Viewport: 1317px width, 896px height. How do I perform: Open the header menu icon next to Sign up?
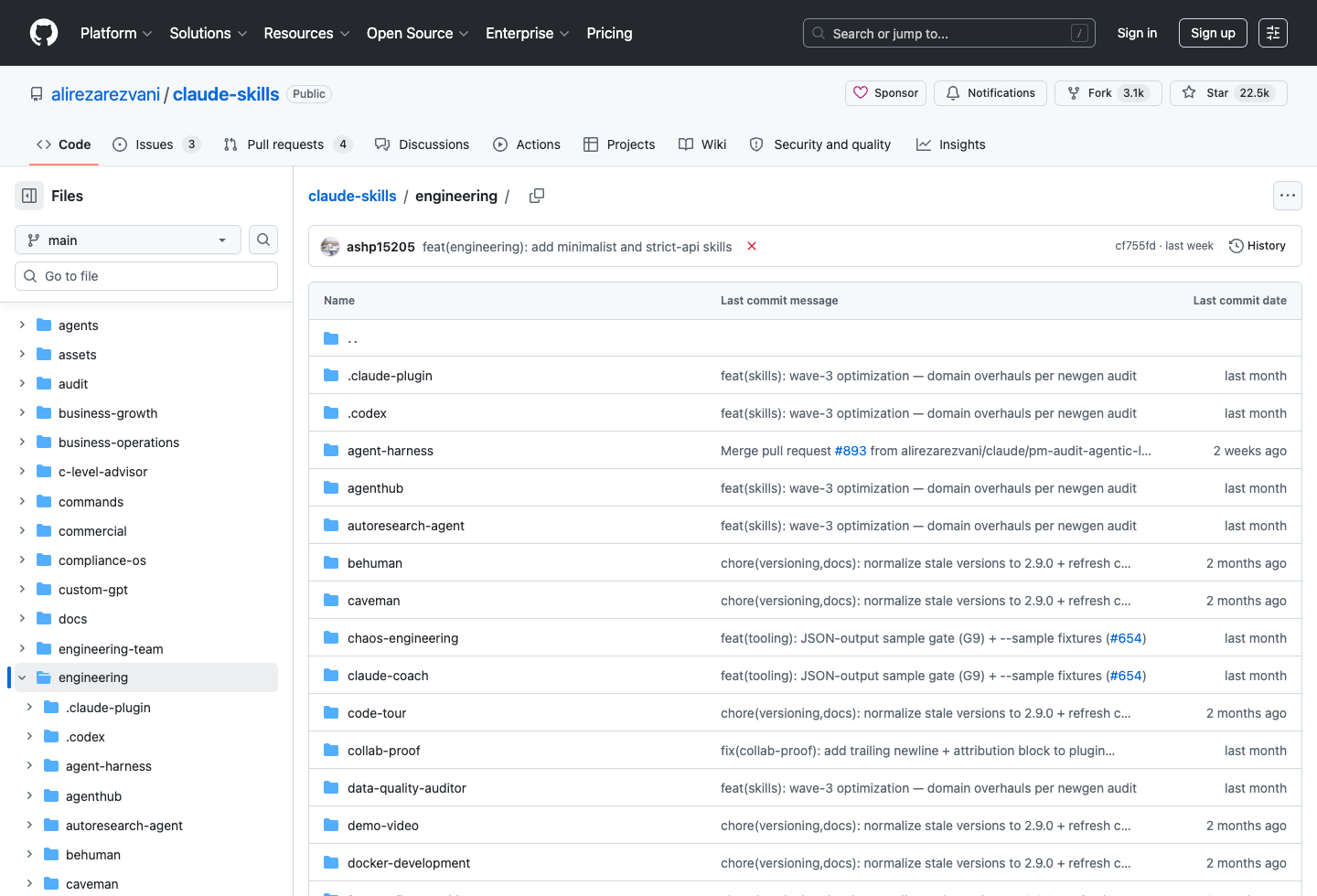click(1273, 33)
